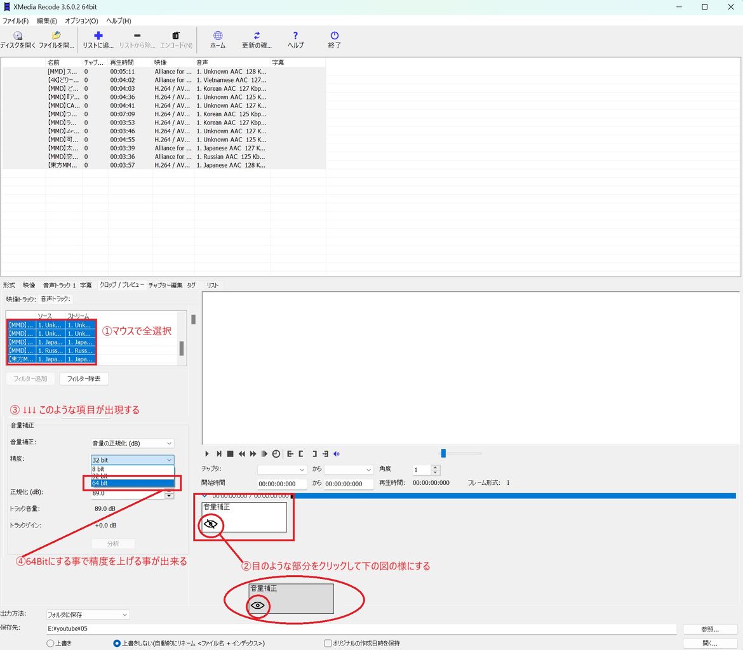
Task: Click the striped-arrow skip button
Action: coord(264,454)
